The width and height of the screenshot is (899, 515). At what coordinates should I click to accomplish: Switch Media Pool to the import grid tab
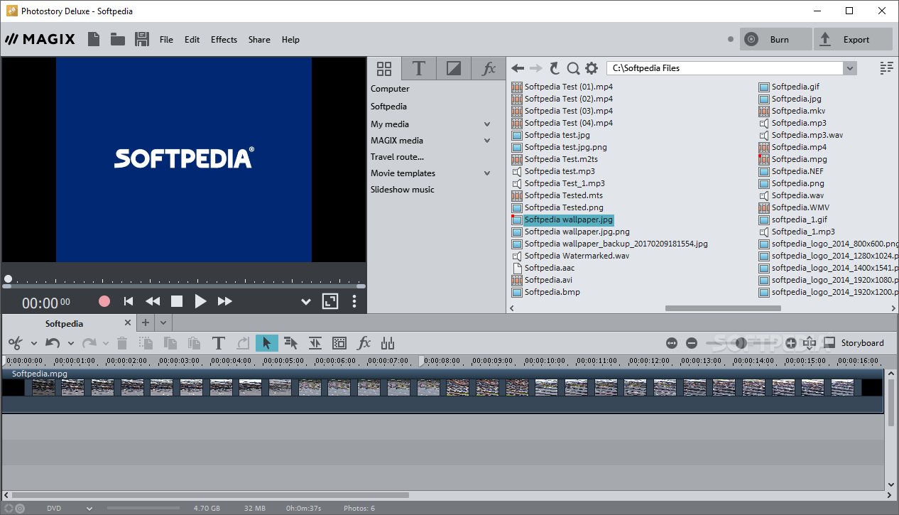point(384,68)
